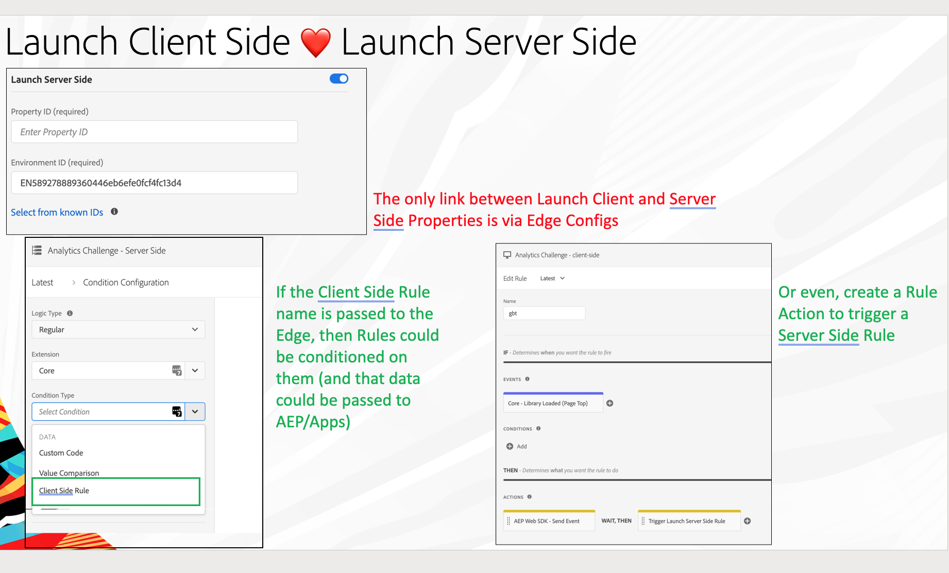
Task: Add another event with plus icon
Action: coord(610,403)
